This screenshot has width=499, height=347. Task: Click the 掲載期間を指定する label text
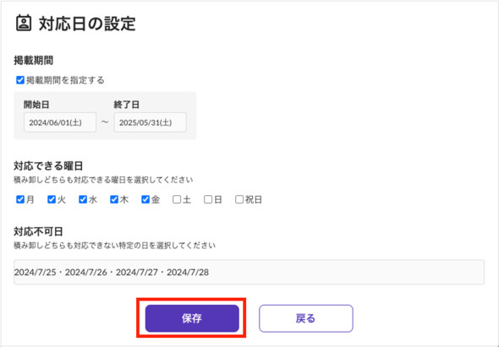pyautogui.click(x=65, y=80)
